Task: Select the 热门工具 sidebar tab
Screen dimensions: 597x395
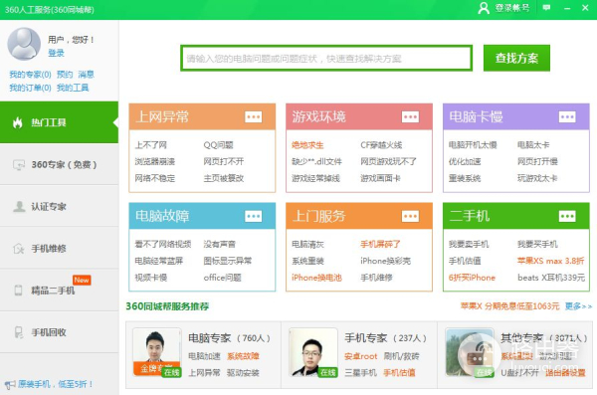Action: 59,122
